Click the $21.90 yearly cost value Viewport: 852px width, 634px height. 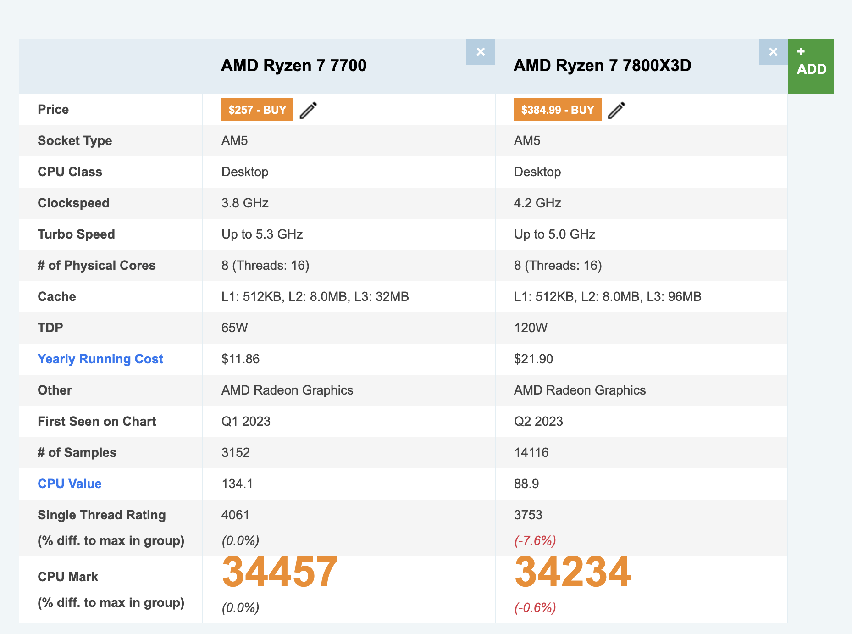click(x=534, y=359)
